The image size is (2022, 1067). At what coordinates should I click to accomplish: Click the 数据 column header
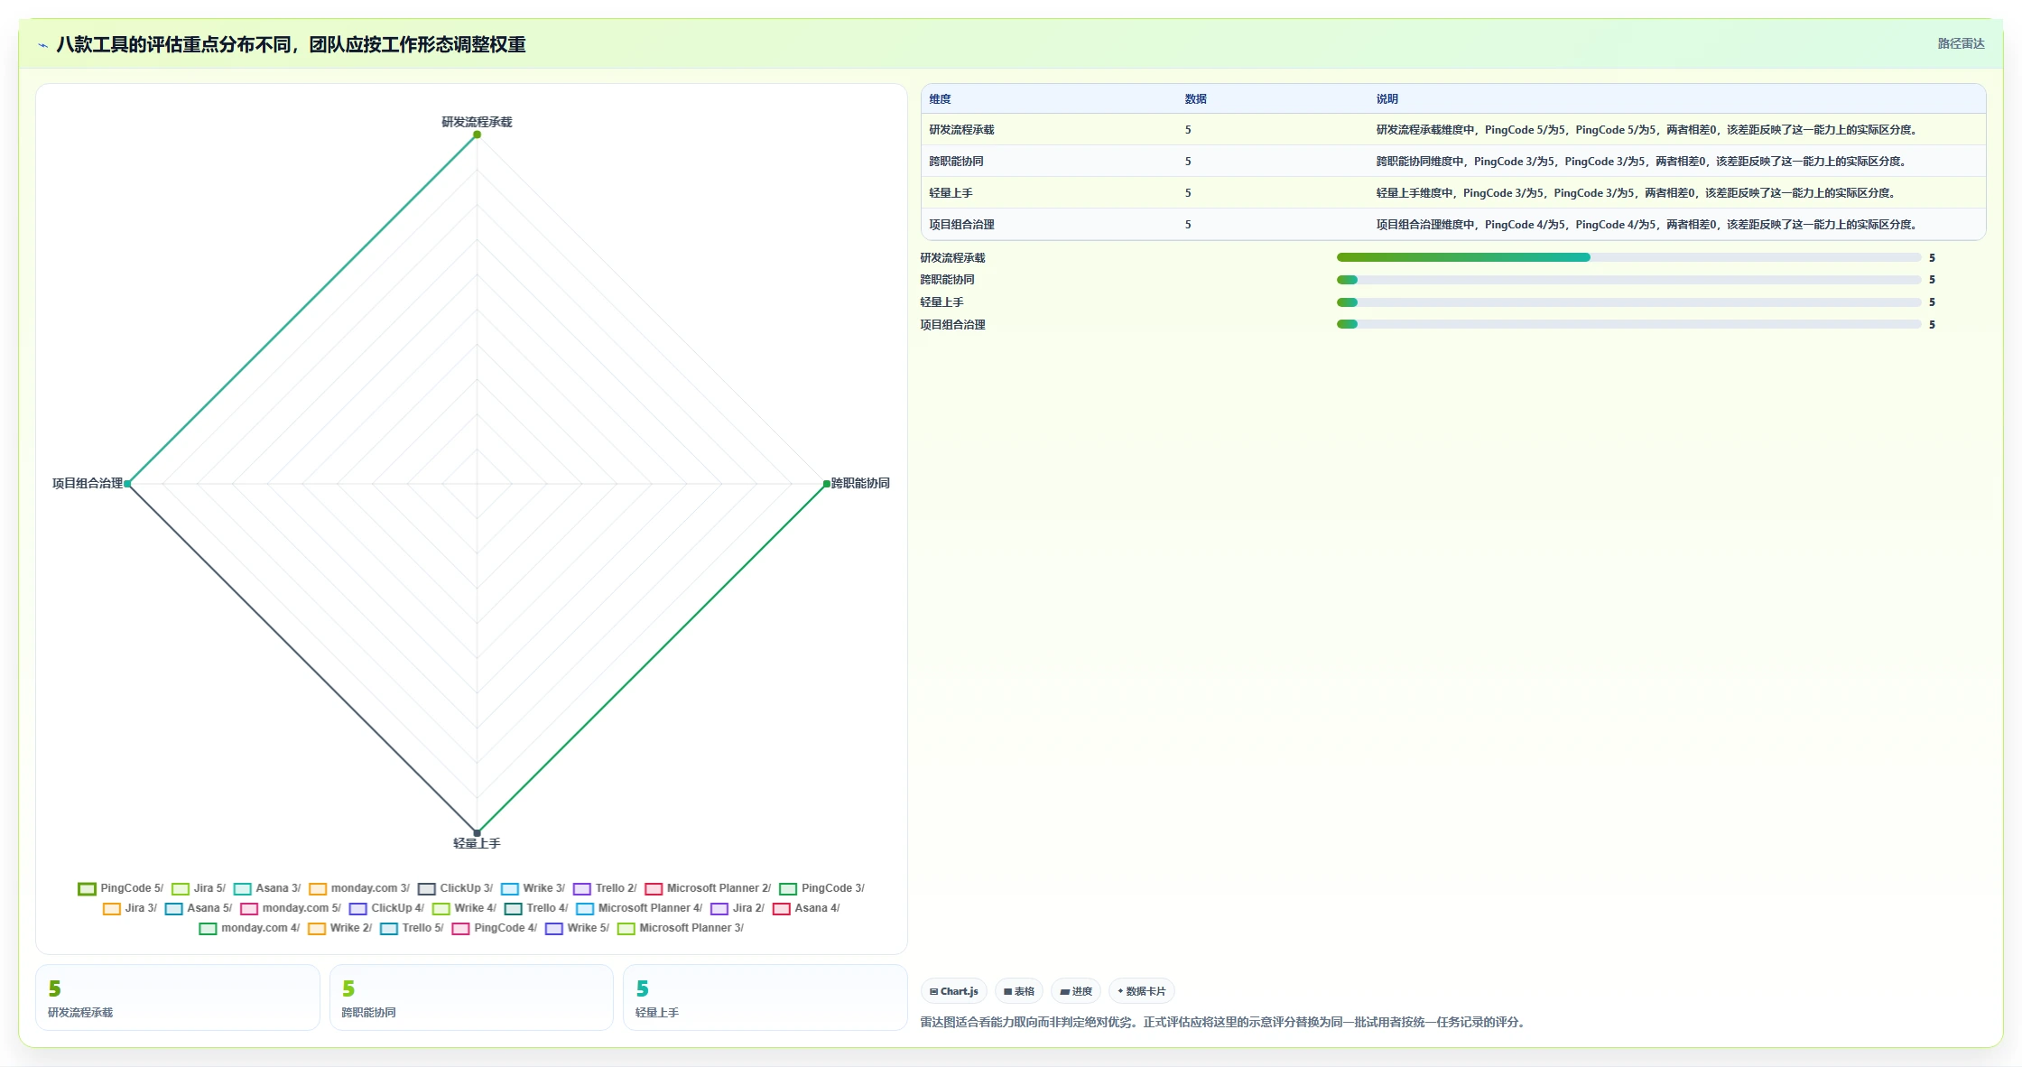[1196, 99]
